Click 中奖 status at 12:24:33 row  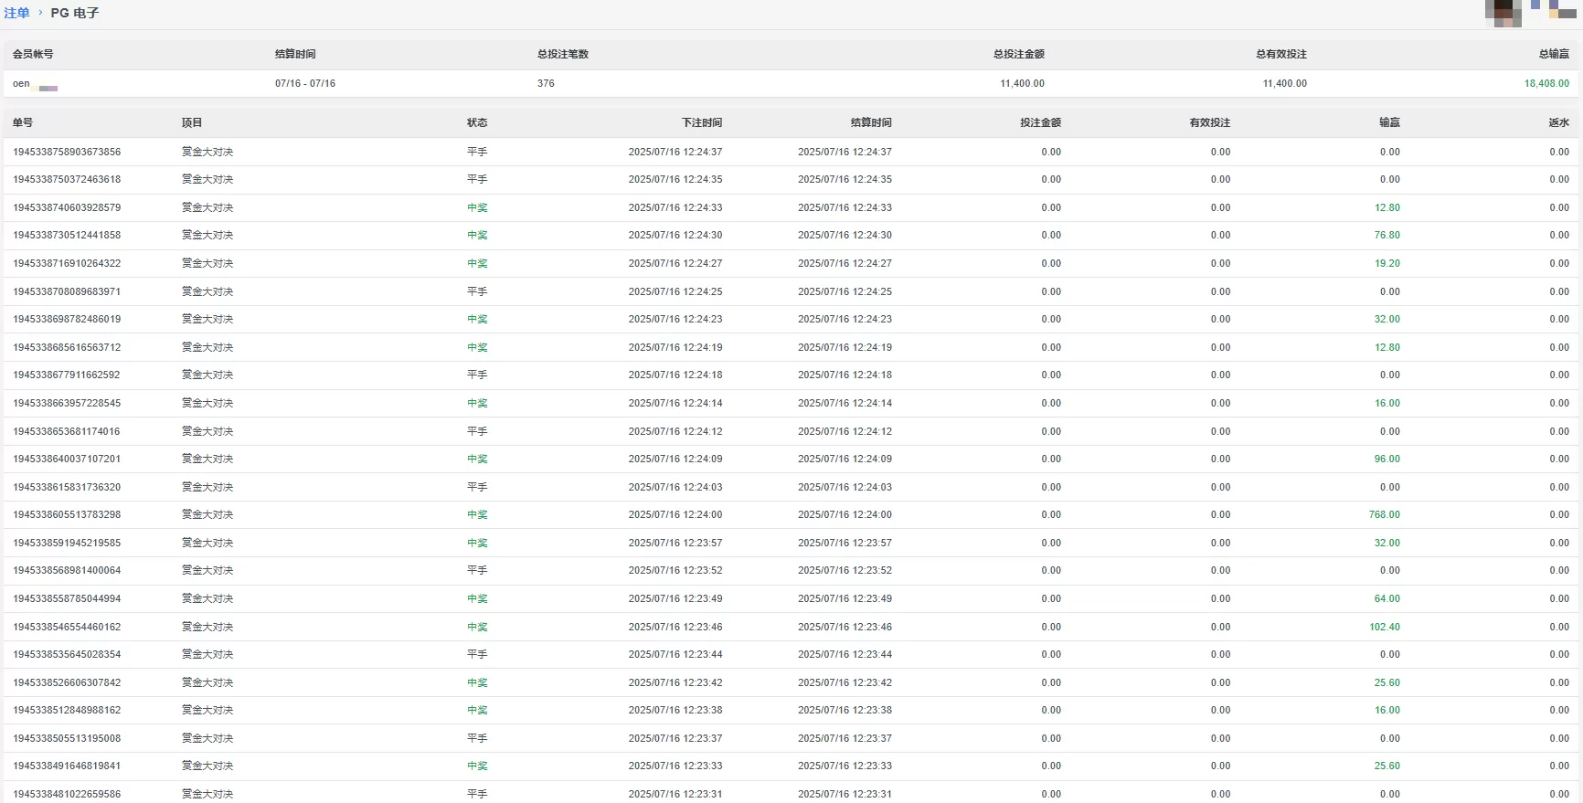[477, 207]
